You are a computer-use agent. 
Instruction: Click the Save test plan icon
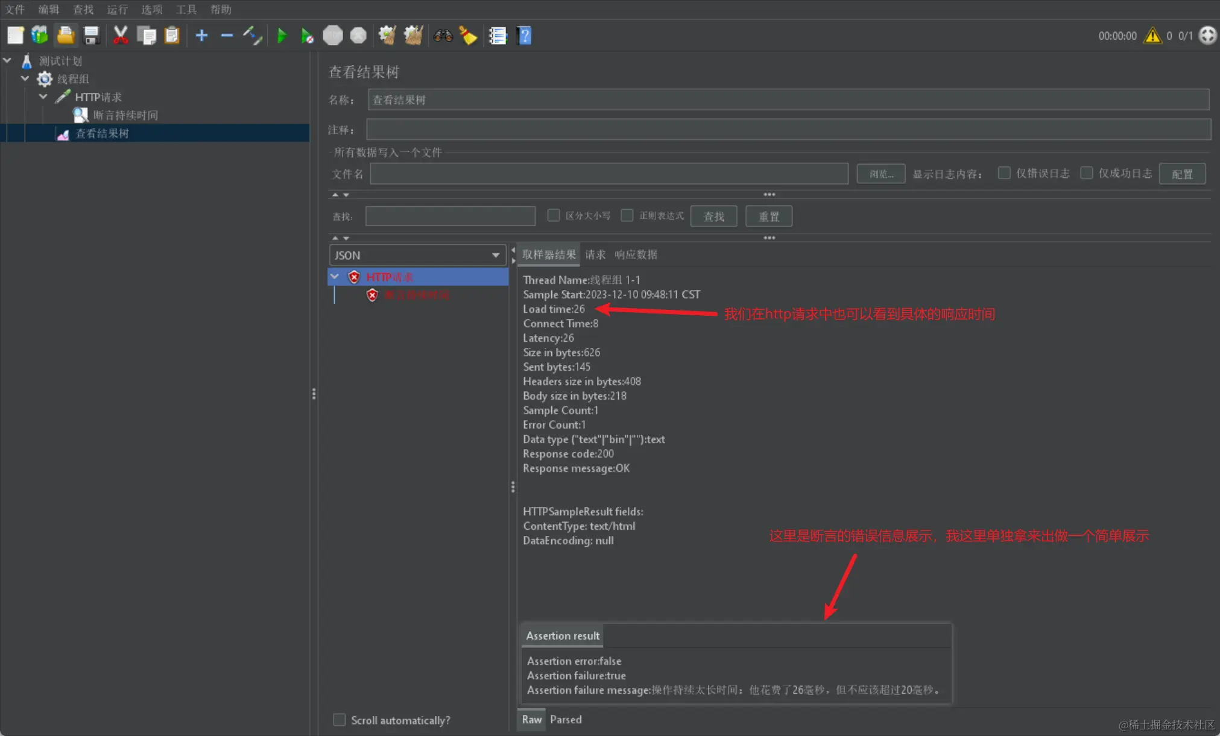(92, 36)
